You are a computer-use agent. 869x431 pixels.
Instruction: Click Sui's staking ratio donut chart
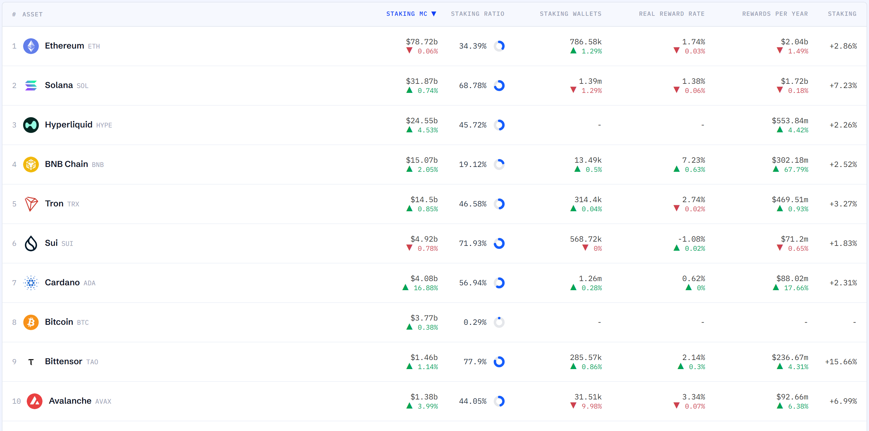(x=499, y=243)
